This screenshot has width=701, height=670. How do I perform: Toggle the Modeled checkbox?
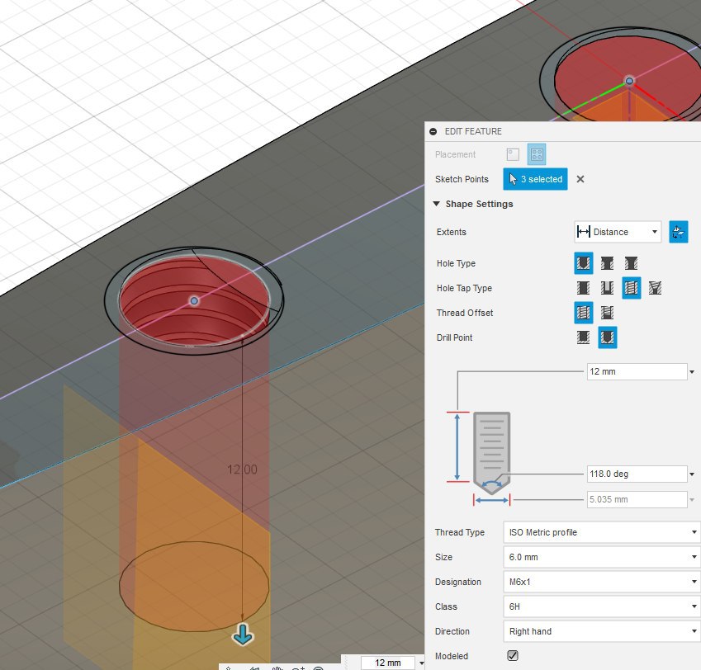(513, 656)
